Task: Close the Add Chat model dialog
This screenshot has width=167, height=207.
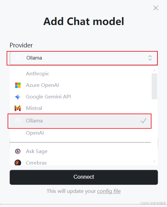Action: pyautogui.click(x=156, y=8)
